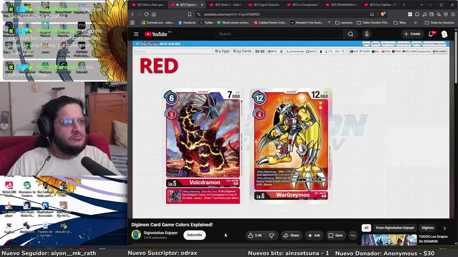458x257 pixels.
Task: Open the TODOS Los Grupos De DIGIMON thumbnail
Action: (x=389, y=240)
